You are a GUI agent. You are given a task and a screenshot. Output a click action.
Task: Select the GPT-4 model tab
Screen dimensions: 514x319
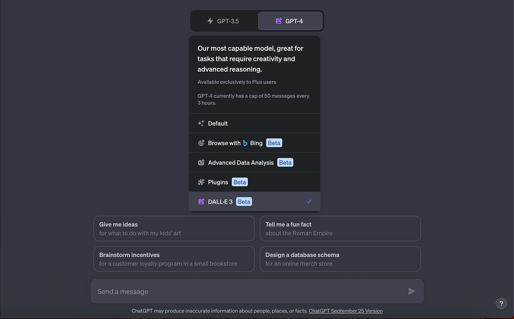point(290,21)
